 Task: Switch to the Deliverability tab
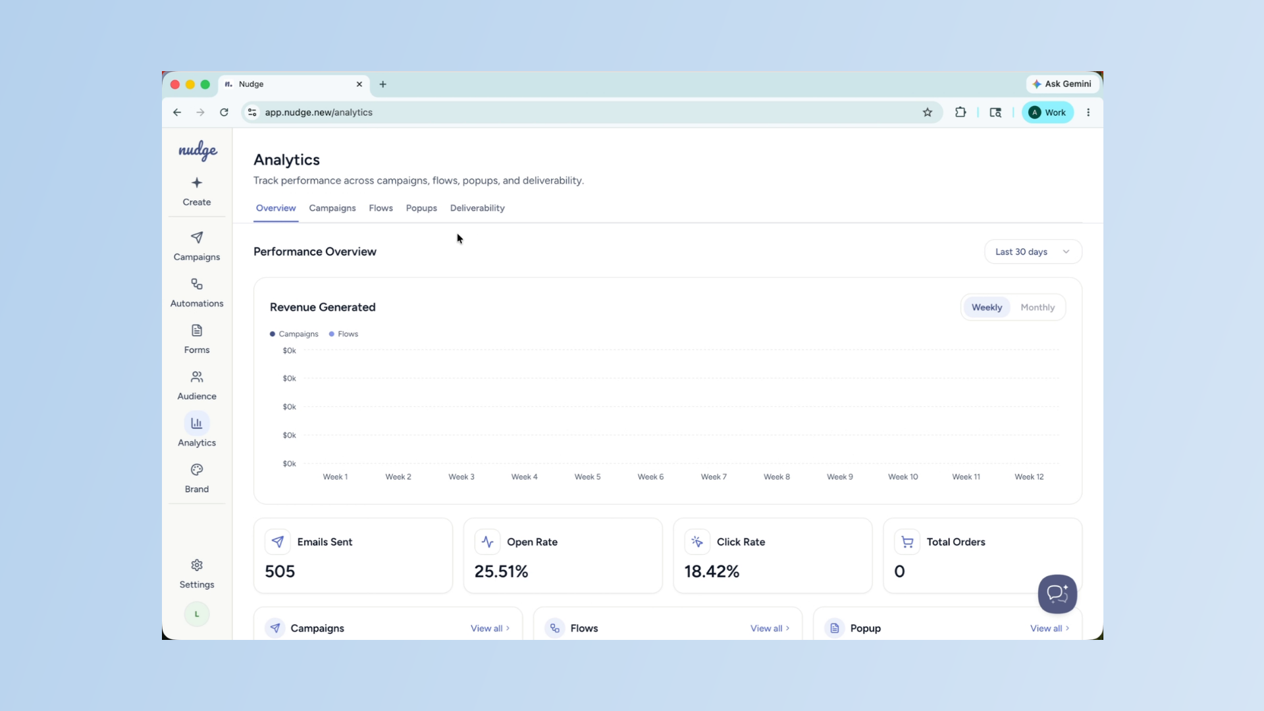pos(477,208)
